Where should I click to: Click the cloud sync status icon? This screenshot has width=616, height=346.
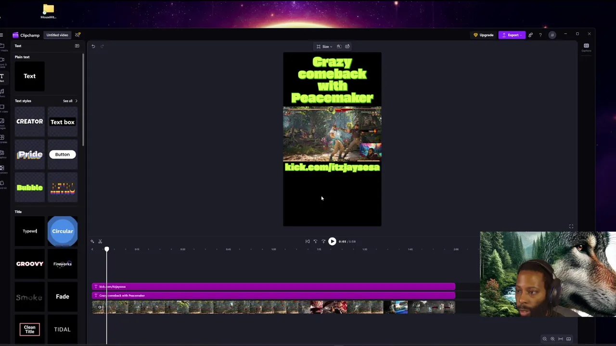click(78, 35)
